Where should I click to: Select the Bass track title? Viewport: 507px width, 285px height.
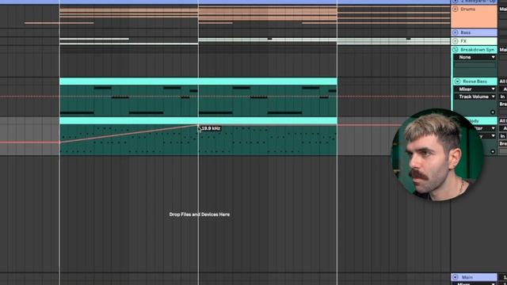coord(466,32)
